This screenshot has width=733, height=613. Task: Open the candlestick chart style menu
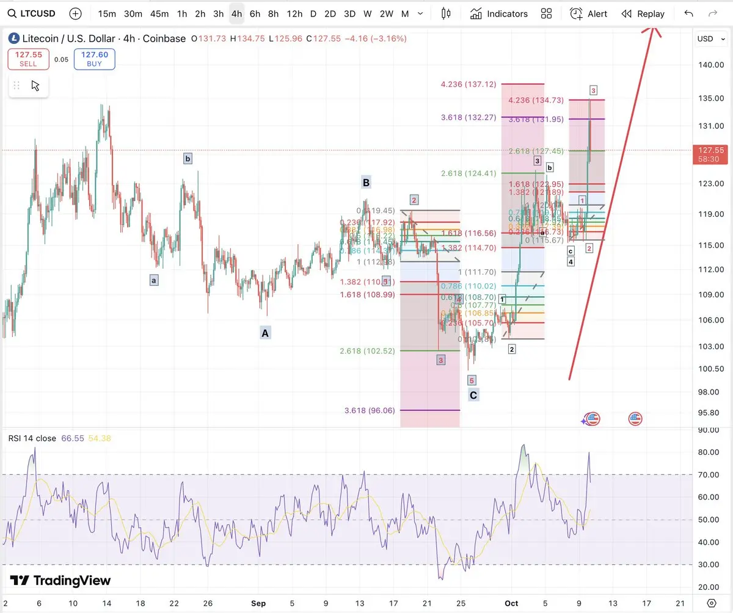click(x=445, y=13)
